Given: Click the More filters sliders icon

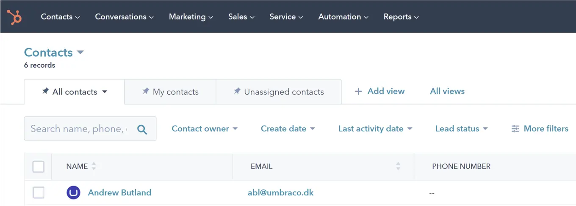Looking at the screenshot, I should point(515,129).
